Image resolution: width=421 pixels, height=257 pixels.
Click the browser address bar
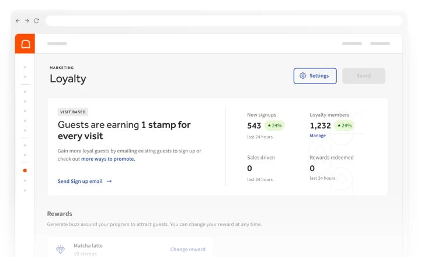pyautogui.click(x=224, y=20)
